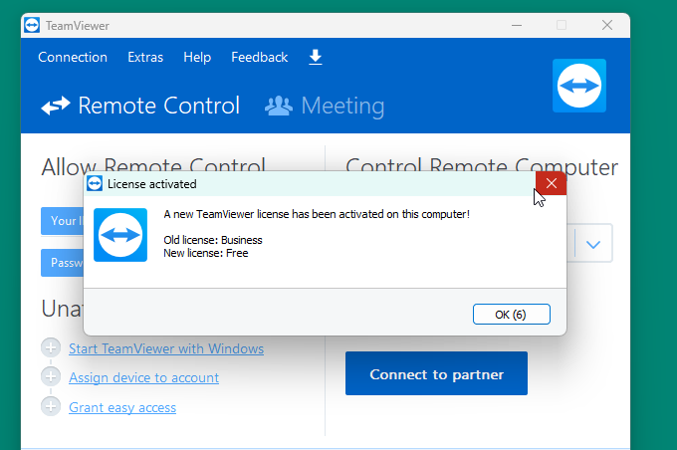Close the License activated dialog

point(551,183)
